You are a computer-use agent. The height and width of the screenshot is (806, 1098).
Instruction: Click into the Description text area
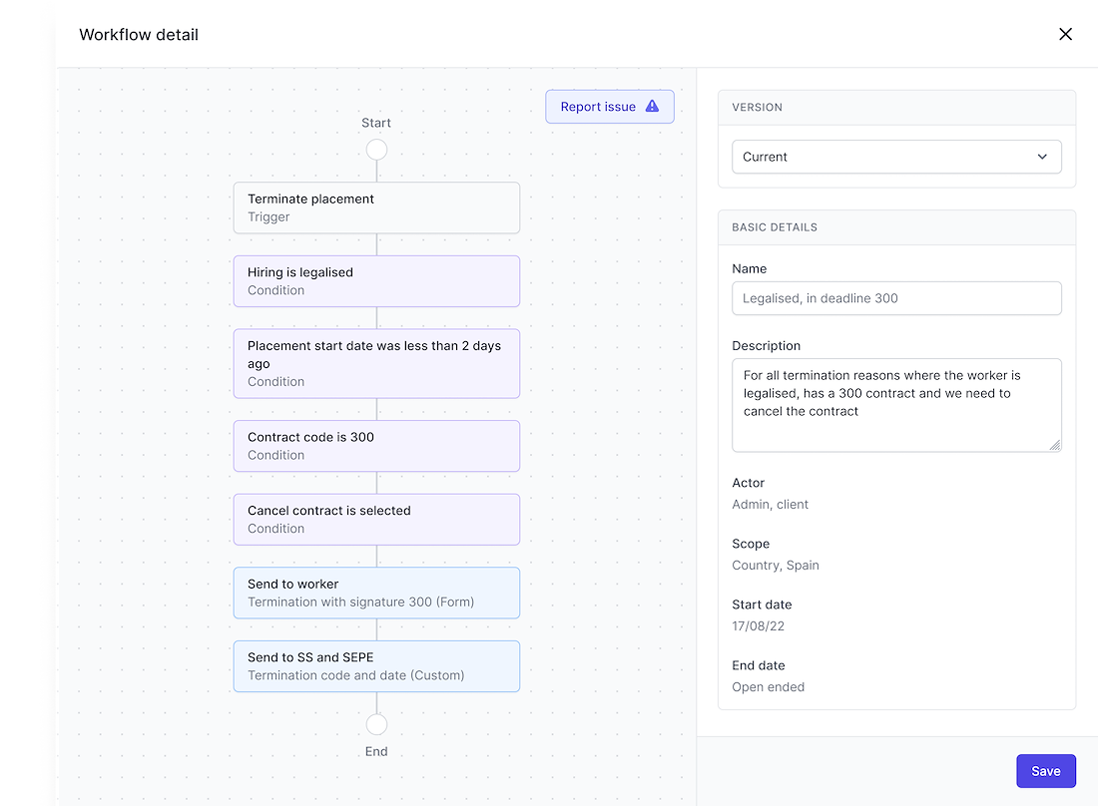(896, 405)
